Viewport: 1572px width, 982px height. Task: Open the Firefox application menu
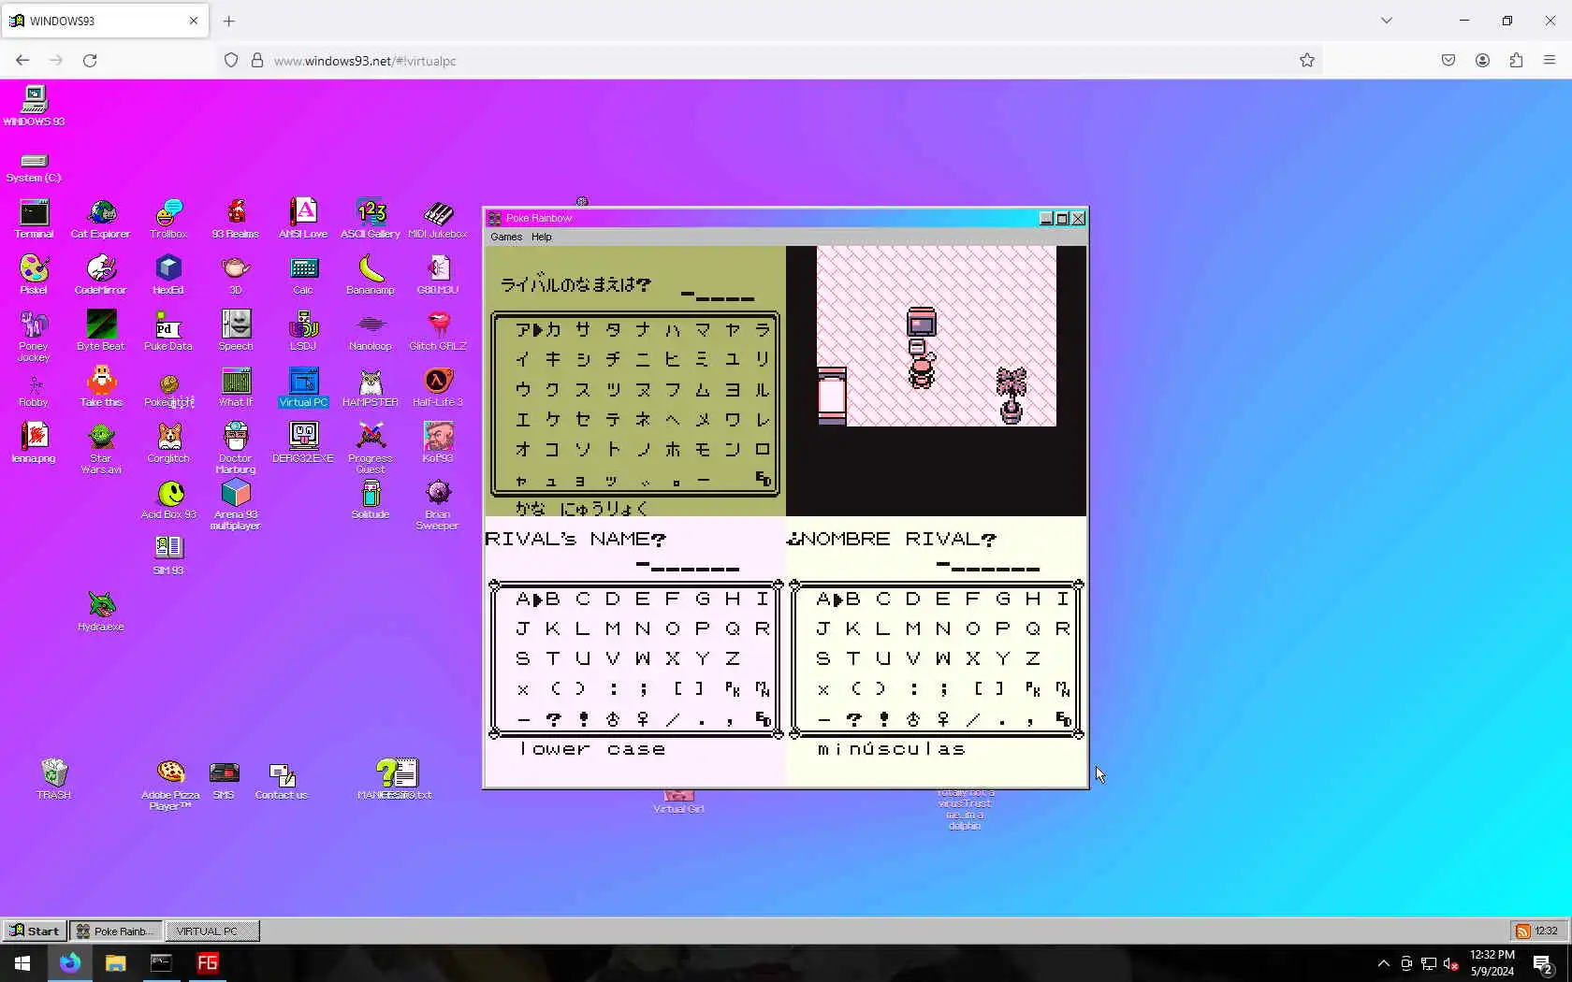click(1550, 61)
